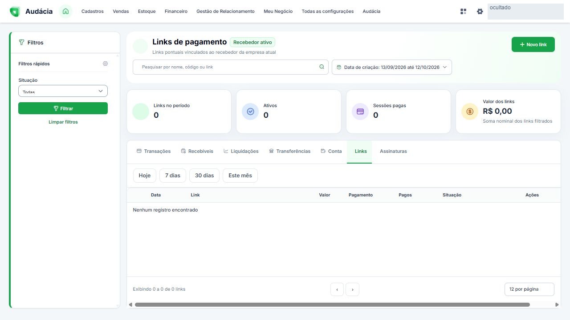The image size is (570, 320).
Task: Apply filters with Filtrar button
Action: click(63, 108)
